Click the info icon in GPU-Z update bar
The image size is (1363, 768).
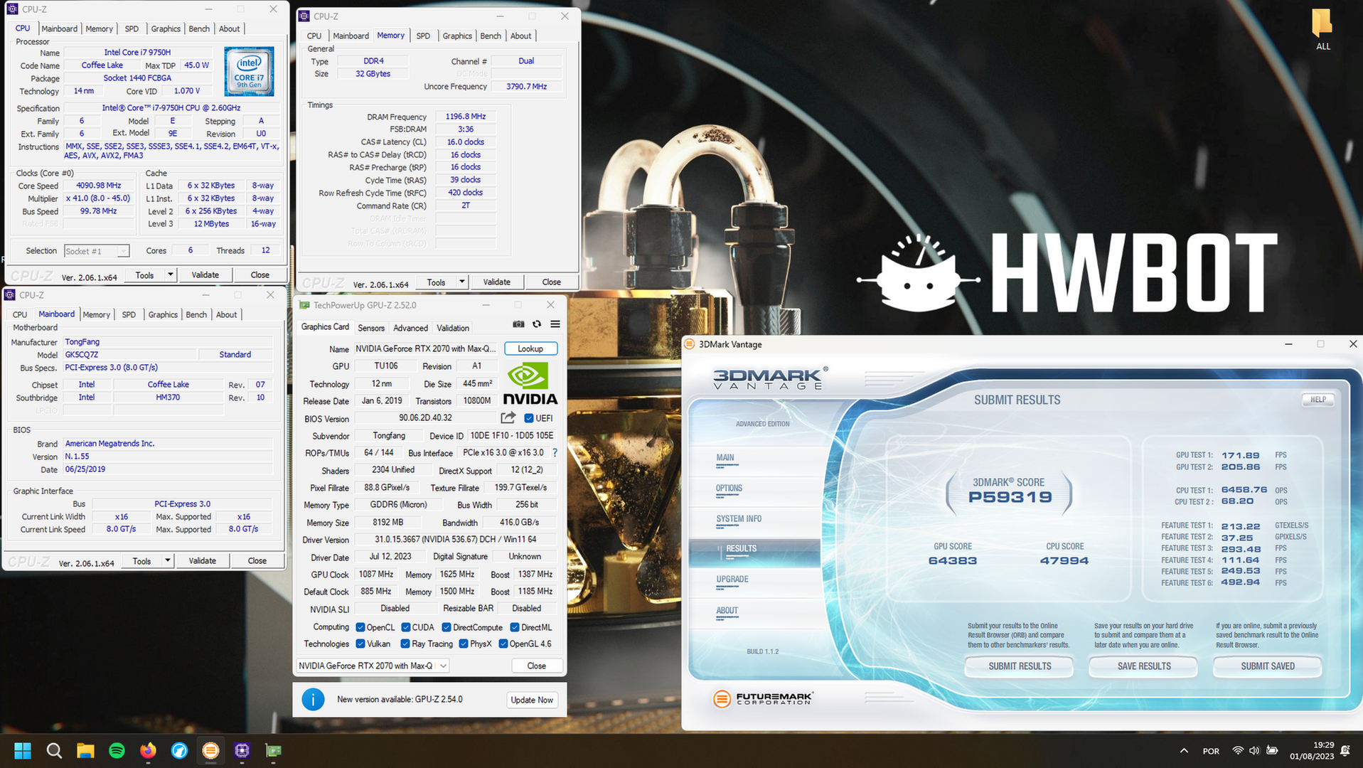(x=313, y=700)
